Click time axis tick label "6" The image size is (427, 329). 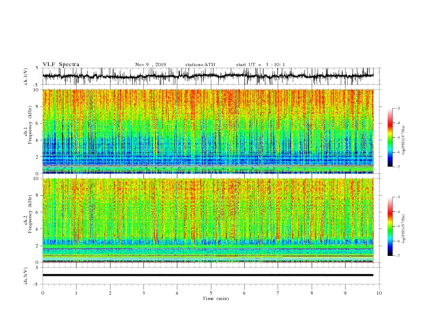click(244, 293)
